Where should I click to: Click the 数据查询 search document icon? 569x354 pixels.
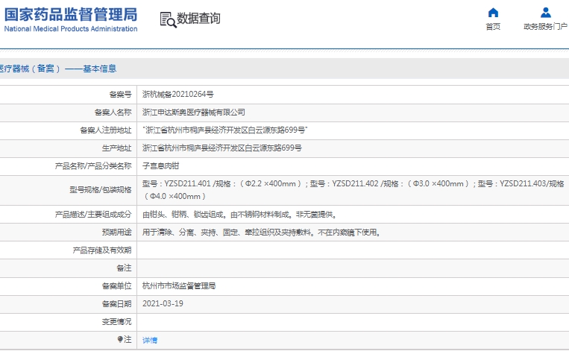pyautogui.click(x=168, y=19)
